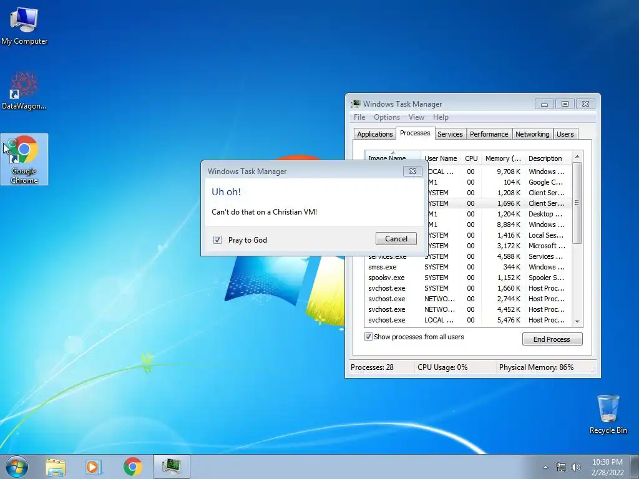The height and width of the screenshot is (479, 639).
Task: Click the 9,708 K memory cell
Action: (x=509, y=172)
